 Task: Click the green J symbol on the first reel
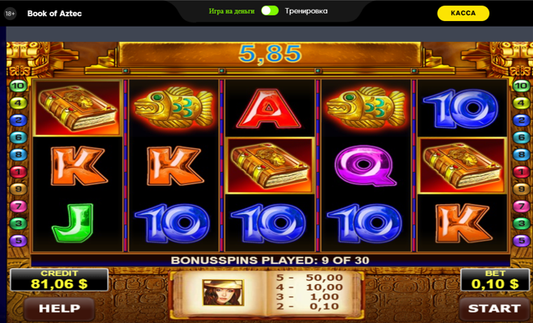click(73, 223)
